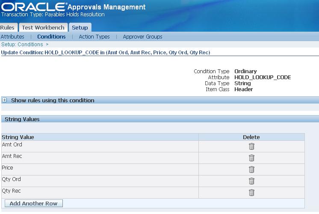The height and width of the screenshot is (214, 319).
Task: Open the Conditions subtab
Action: click(51, 37)
